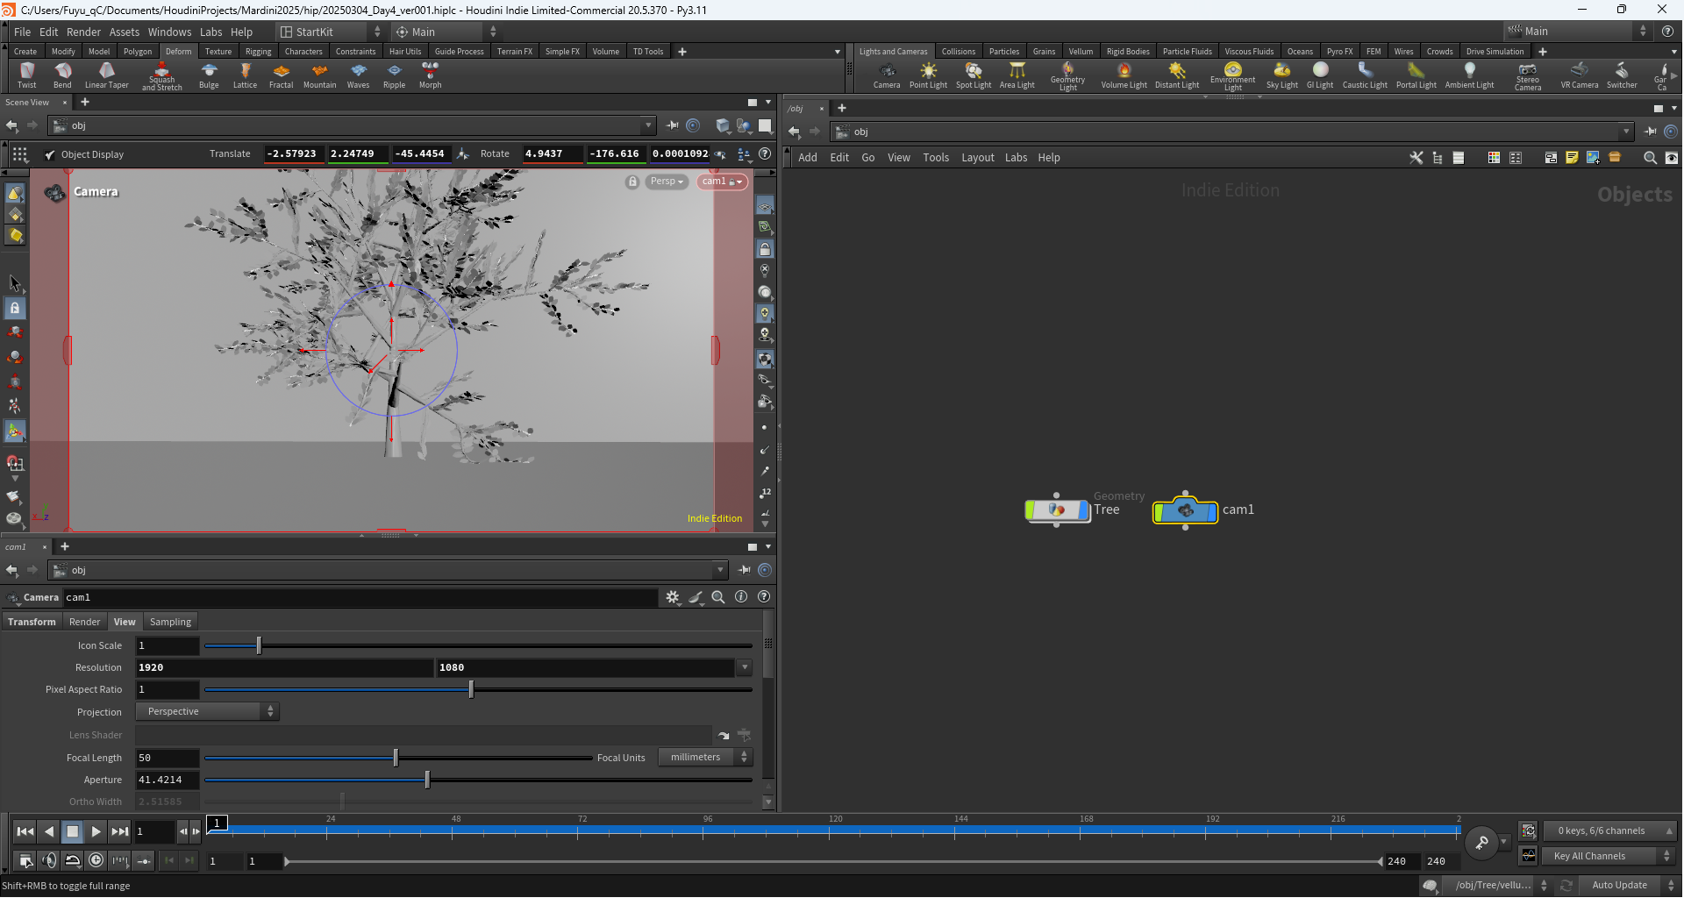Select the Waves shelf tool
This screenshot has height=905, width=1684.
tap(358, 75)
